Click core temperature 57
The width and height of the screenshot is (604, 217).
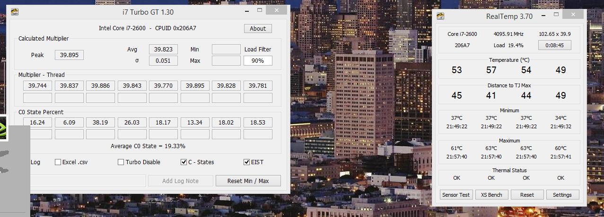491,70
